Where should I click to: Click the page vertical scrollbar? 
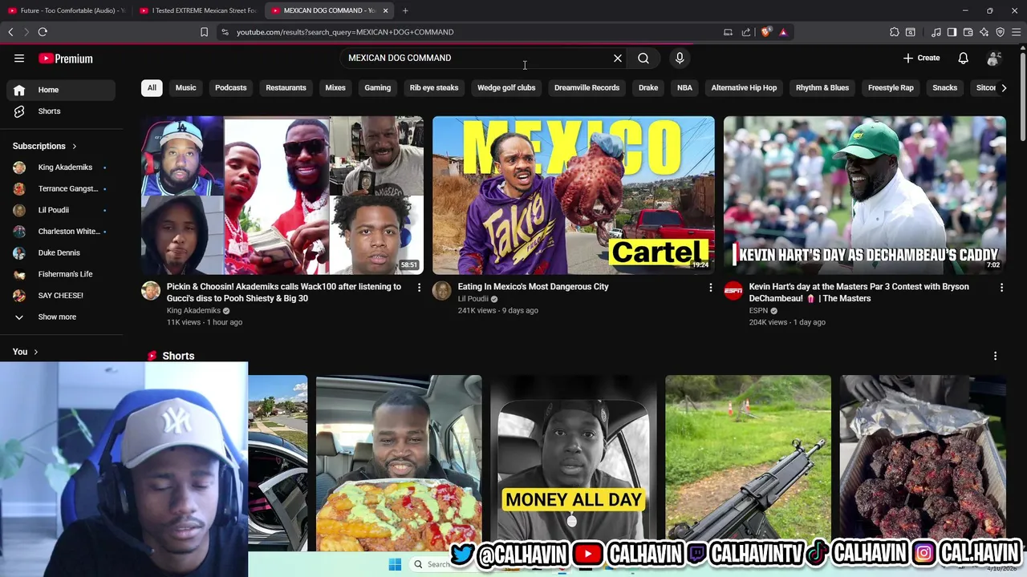(x=1022, y=95)
